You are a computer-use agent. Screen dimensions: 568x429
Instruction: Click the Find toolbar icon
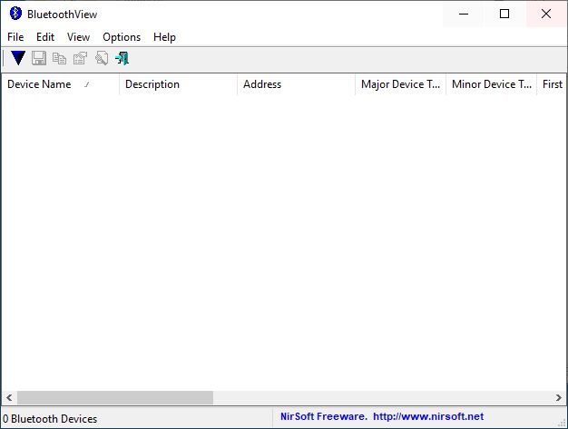(101, 58)
